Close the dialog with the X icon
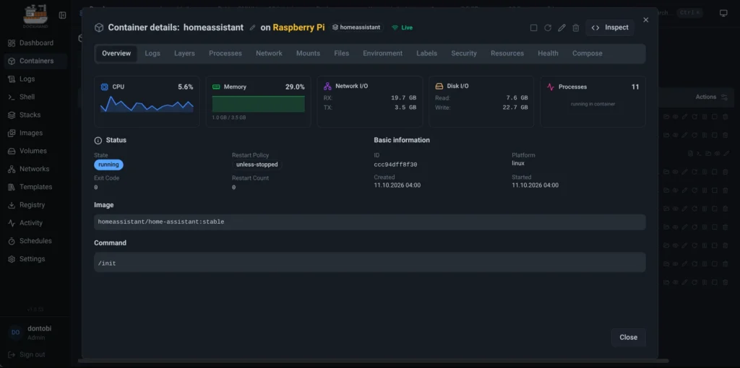 [645, 19]
